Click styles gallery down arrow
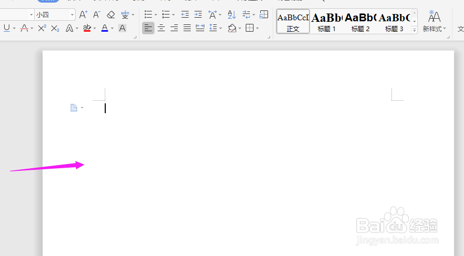Image resolution: width=464 pixels, height=256 pixels. 414,21
